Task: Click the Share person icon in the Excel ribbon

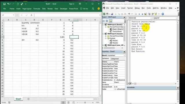Action: point(93,9)
